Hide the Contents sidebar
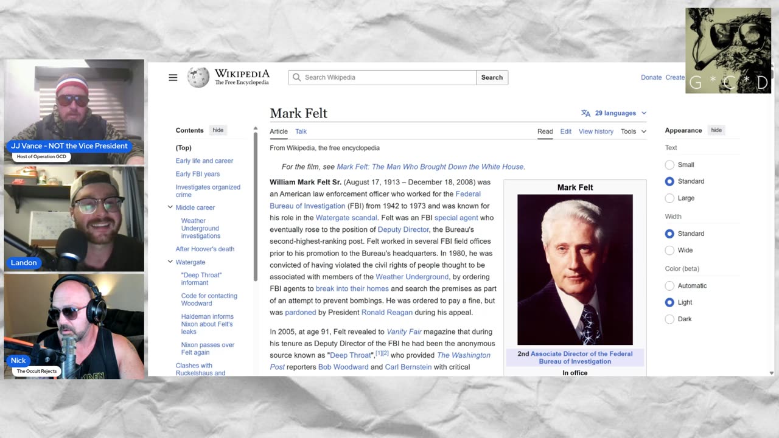Screen dimensions: 779x438 (218, 130)
